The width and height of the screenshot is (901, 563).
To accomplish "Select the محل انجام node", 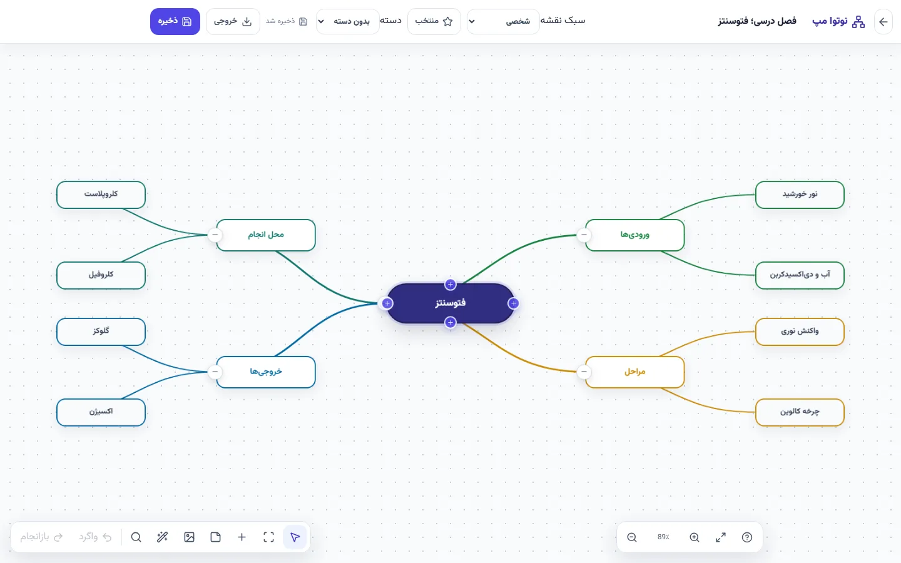I will pos(266,235).
